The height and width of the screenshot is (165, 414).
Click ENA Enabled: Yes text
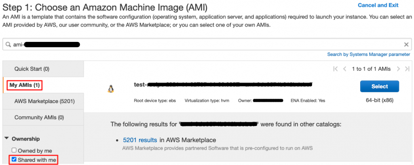tap(308, 100)
